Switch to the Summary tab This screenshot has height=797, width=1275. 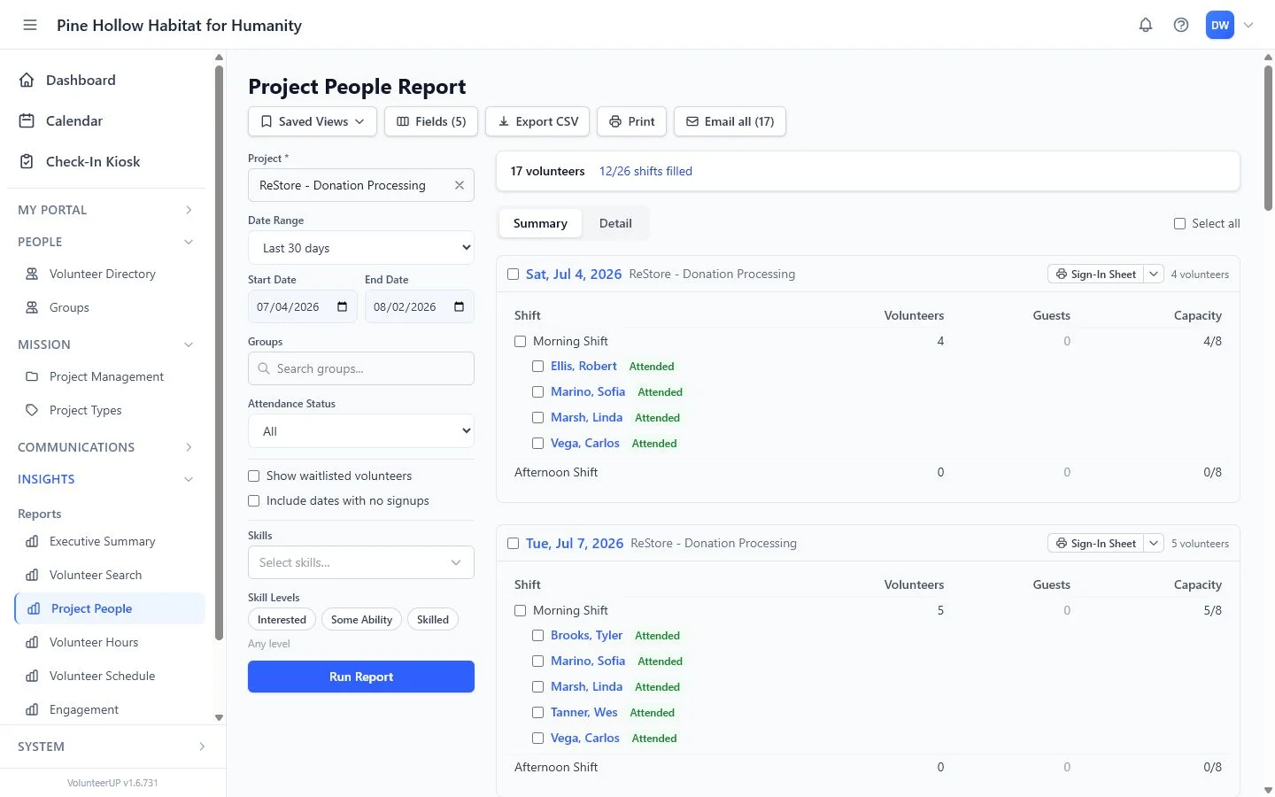[x=540, y=223]
